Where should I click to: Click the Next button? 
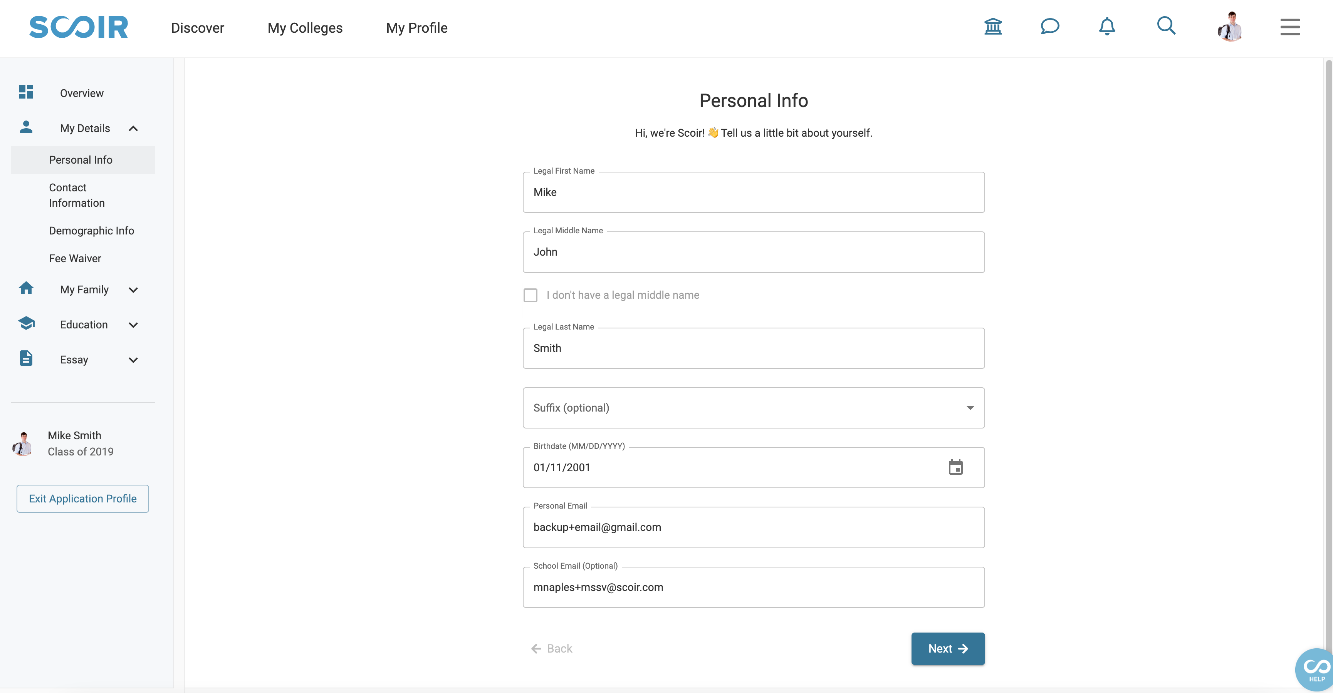[x=947, y=648]
